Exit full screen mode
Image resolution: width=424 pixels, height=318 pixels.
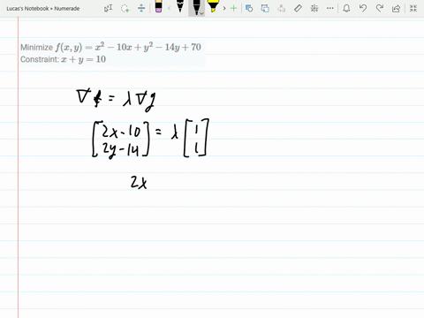pos(413,8)
